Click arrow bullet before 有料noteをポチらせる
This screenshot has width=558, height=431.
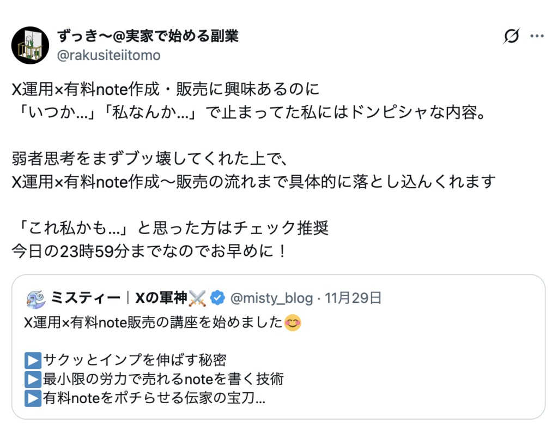33,399
